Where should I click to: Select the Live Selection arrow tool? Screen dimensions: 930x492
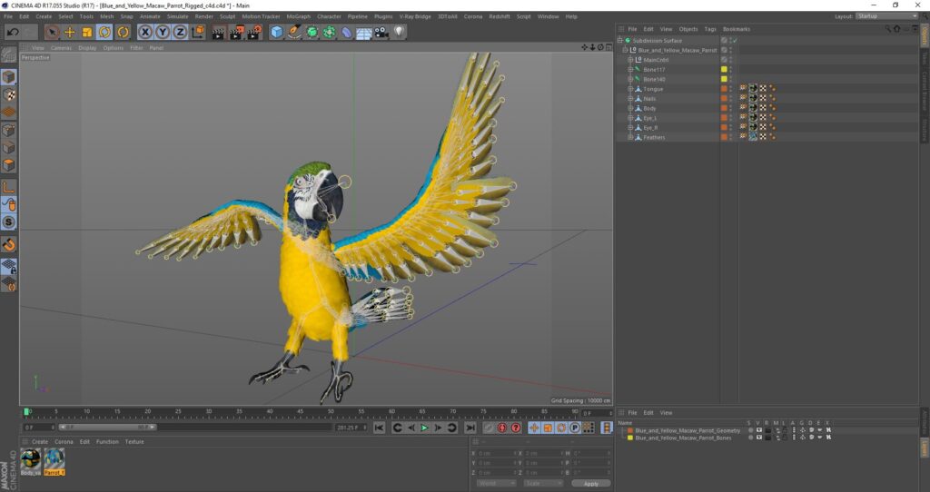click(52, 32)
